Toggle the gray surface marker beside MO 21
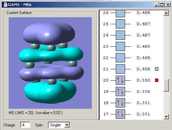Image resolution: width=172 pixels, height=130 pixels. (x=157, y=69)
